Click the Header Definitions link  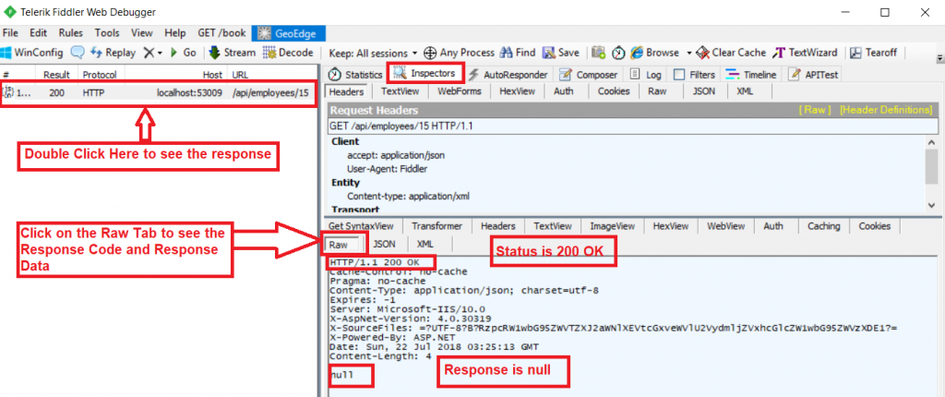point(885,109)
